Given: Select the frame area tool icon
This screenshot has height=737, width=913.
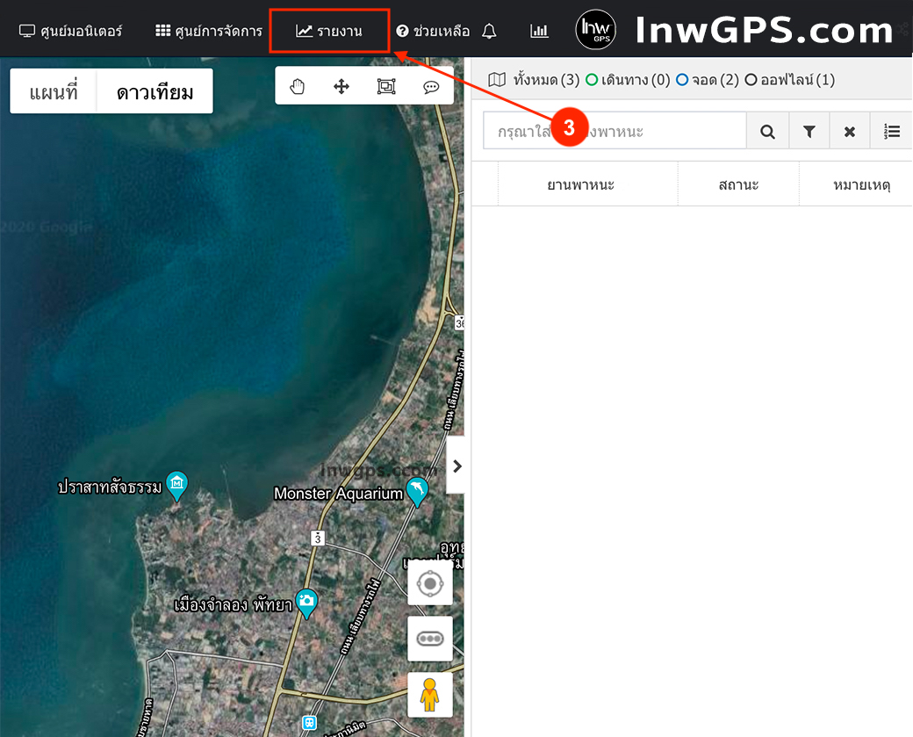Looking at the screenshot, I should (x=386, y=86).
